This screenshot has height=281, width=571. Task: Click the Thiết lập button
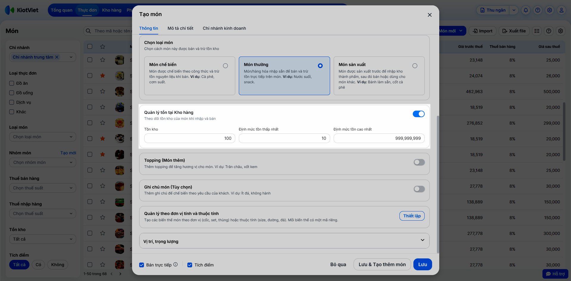click(x=412, y=216)
